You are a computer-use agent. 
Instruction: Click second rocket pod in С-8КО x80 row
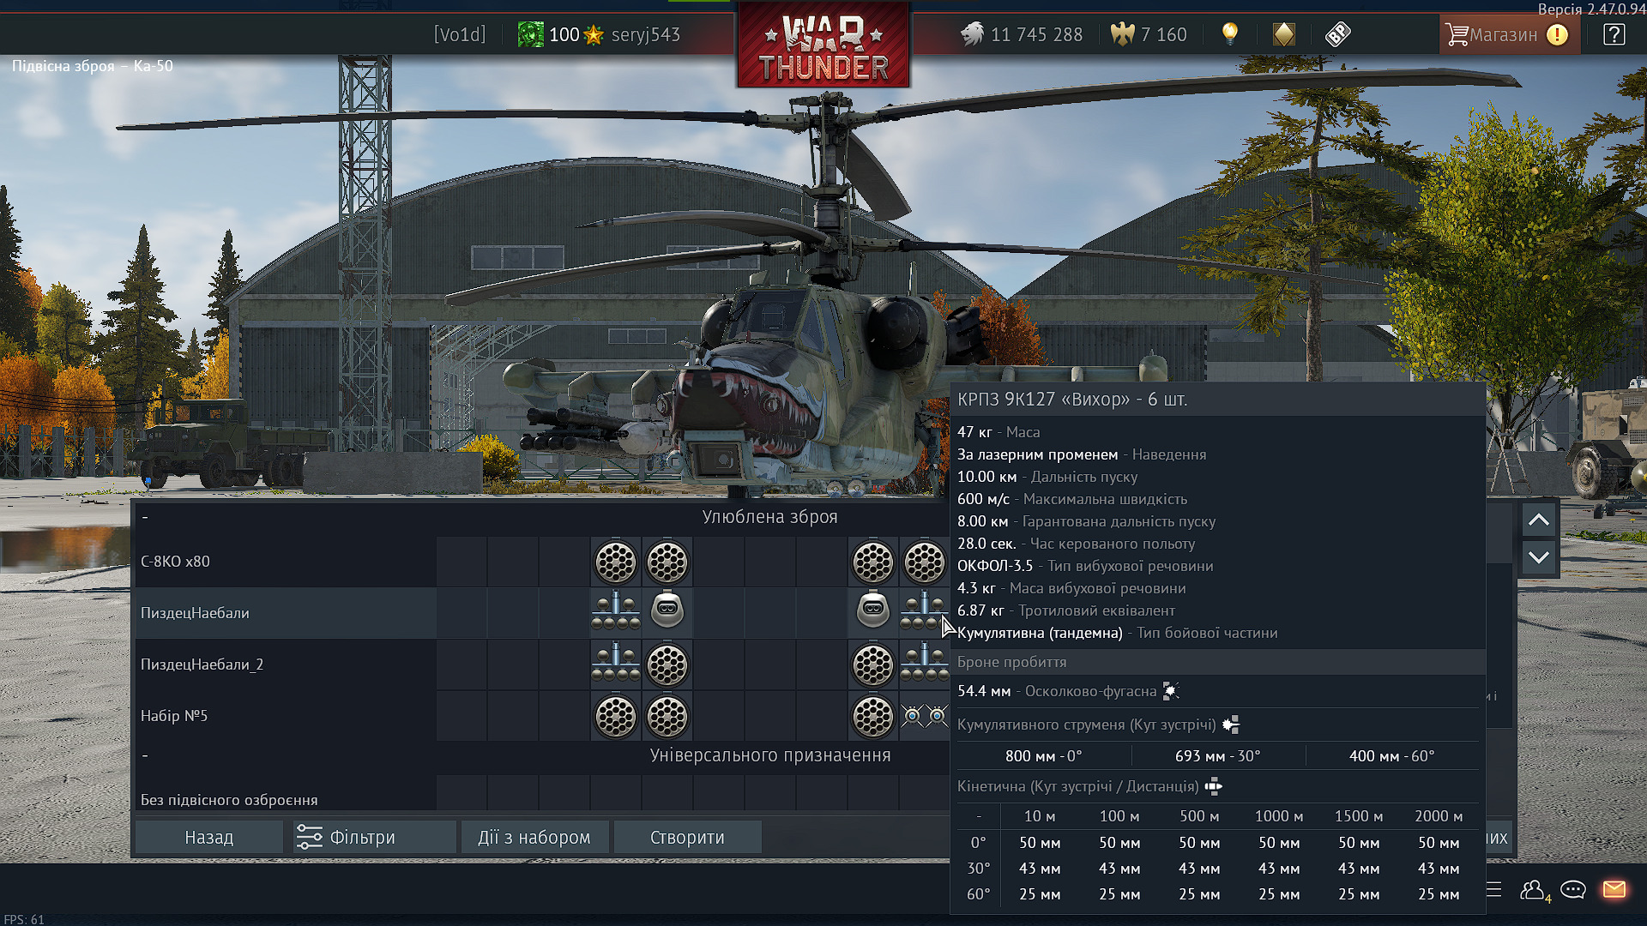coord(667,562)
